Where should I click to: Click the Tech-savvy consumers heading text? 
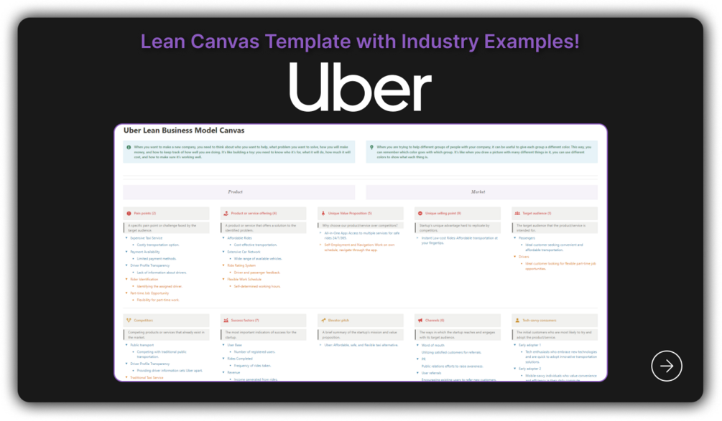pyautogui.click(x=540, y=321)
